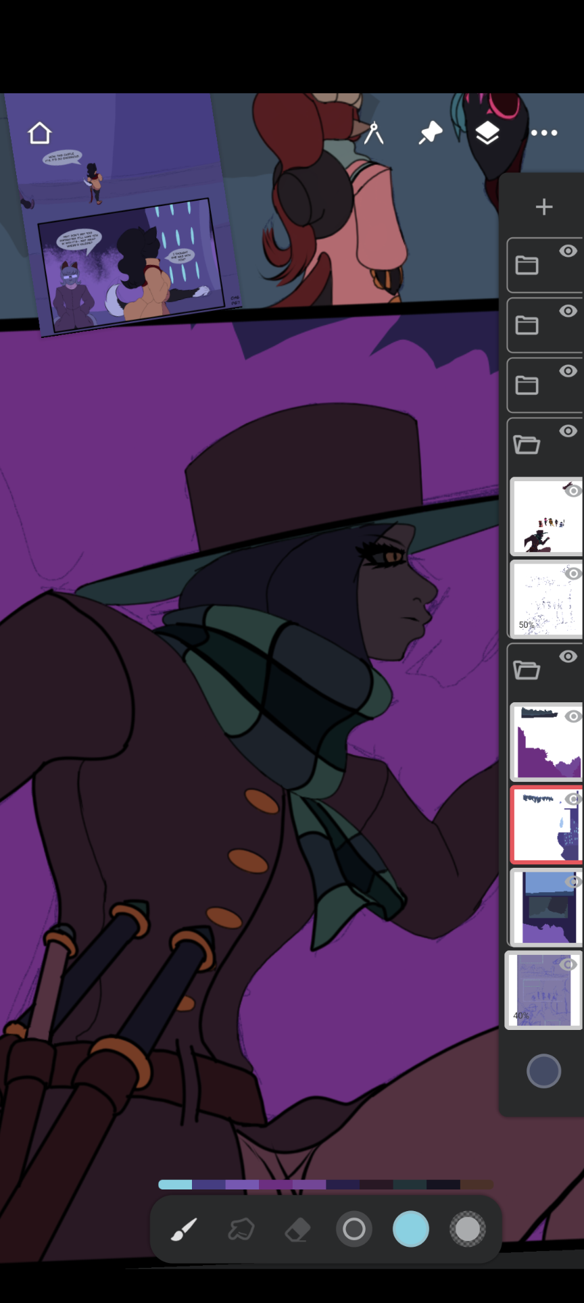Expand the first closed folder in layers

point(527,266)
